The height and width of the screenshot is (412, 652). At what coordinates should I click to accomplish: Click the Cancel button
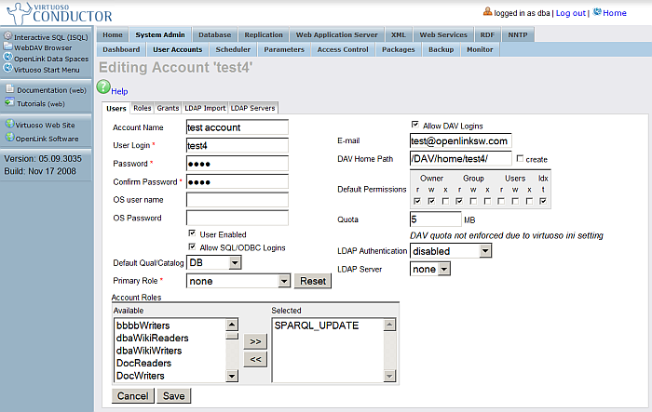[132, 396]
